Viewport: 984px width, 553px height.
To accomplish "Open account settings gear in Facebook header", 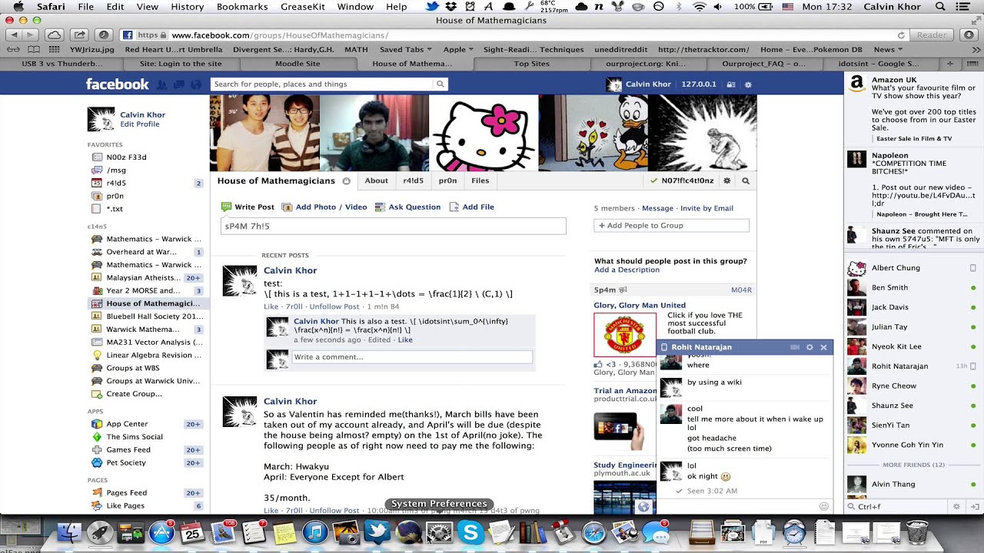I will pos(748,84).
